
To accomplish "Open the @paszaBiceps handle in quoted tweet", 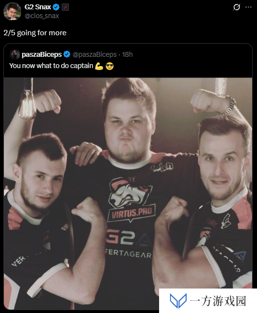I will tap(94, 54).
